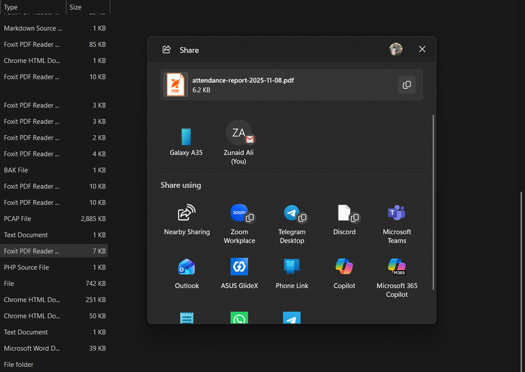525x372 pixels.
Task: Click the File Explorer window scrollbar
Action: (x=522, y=282)
